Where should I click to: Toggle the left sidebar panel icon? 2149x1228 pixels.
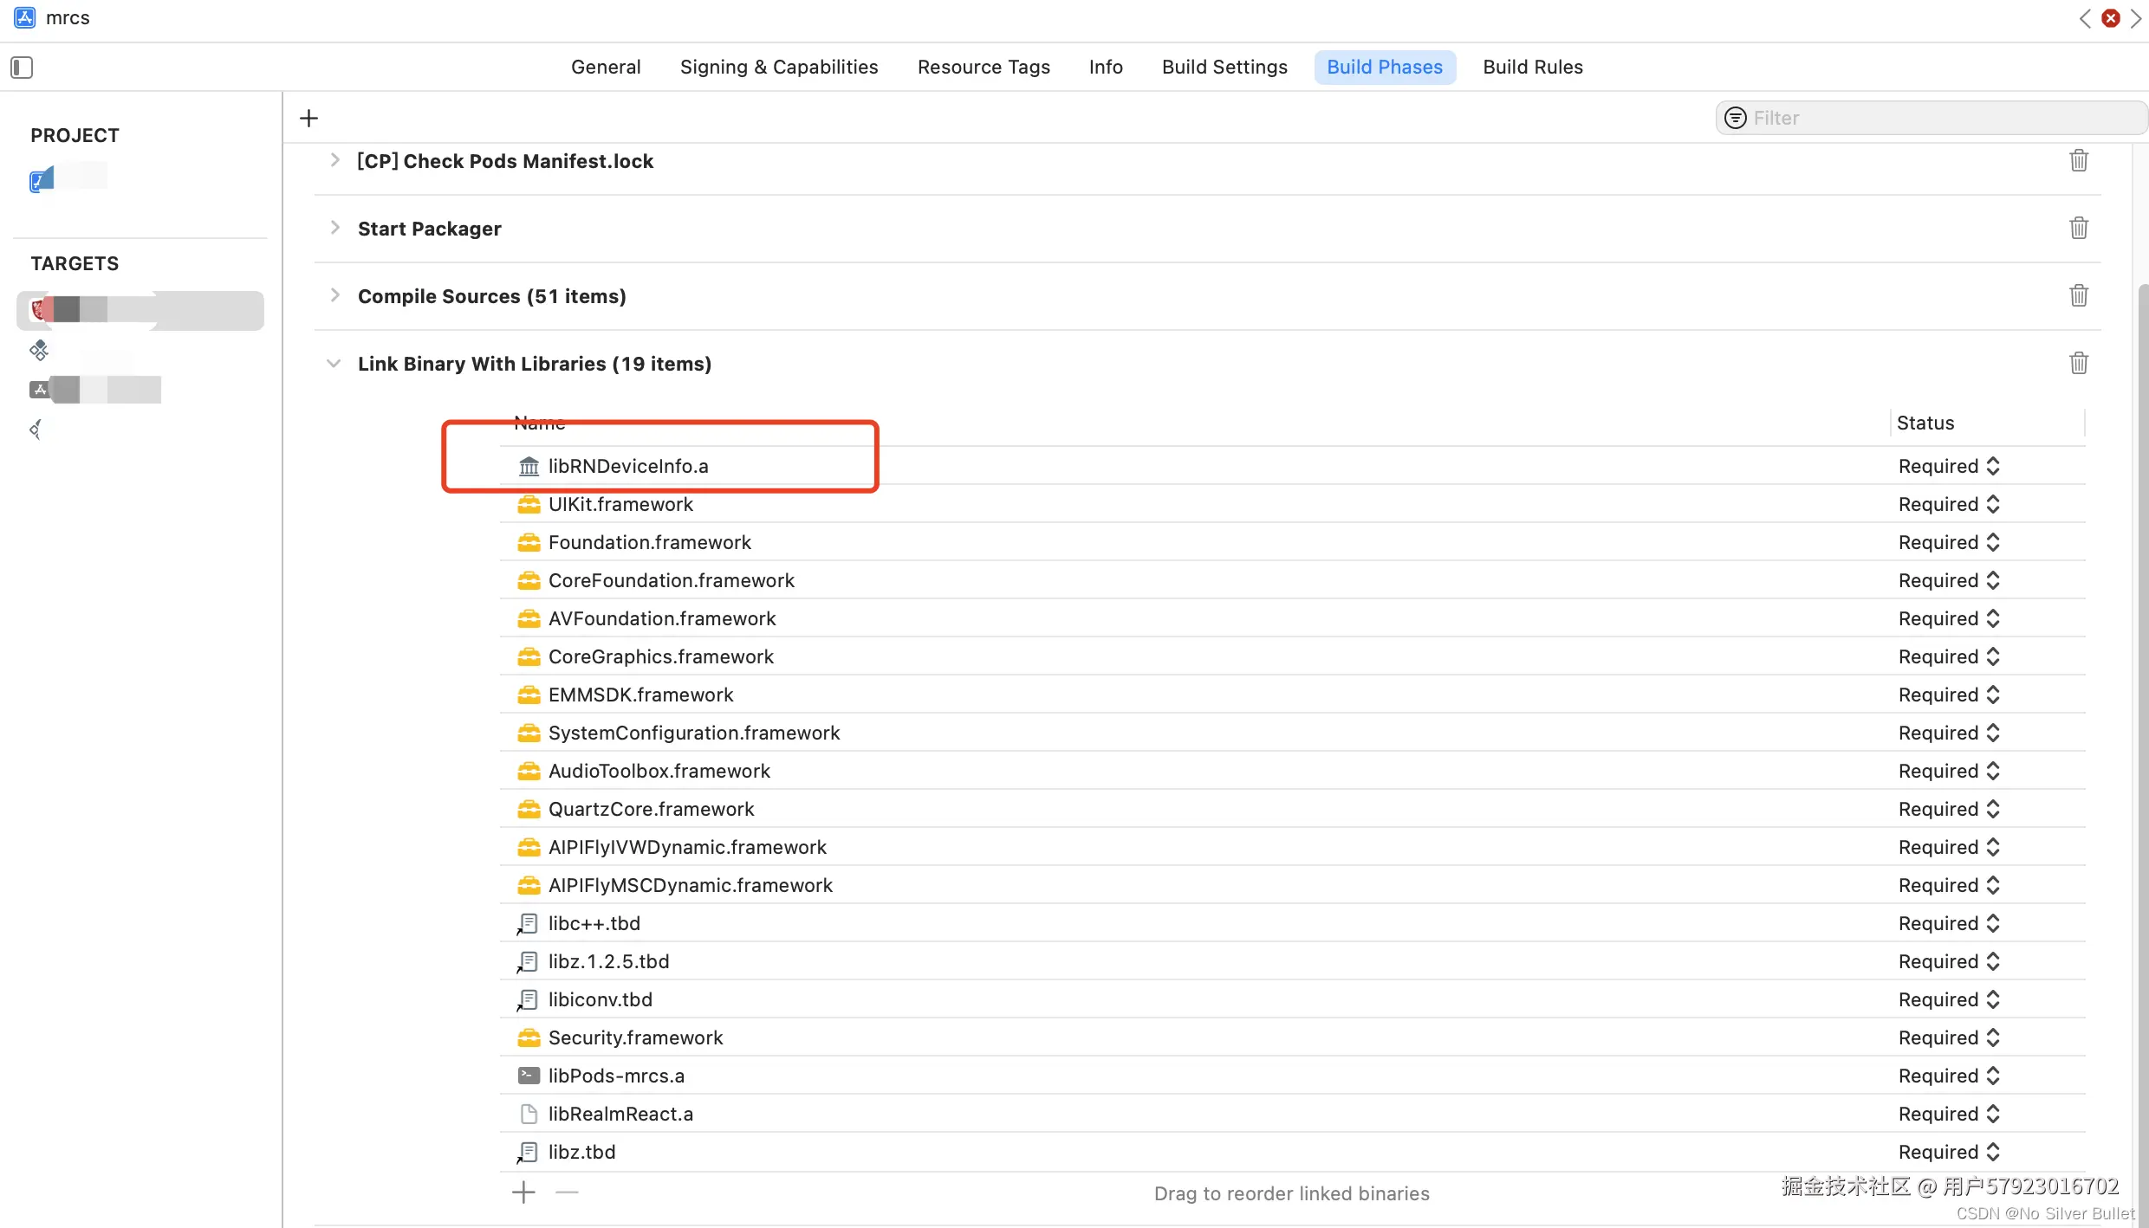click(22, 68)
